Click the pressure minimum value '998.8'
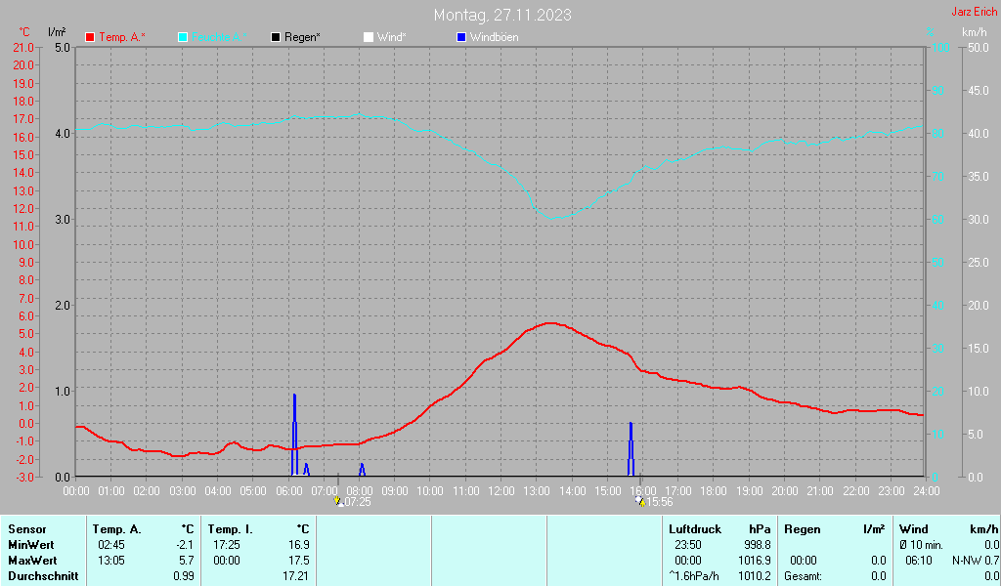This screenshot has height=586, width=1001. tap(758, 545)
